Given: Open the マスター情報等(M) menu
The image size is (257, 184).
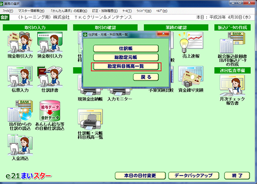Looking at the screenshot, I should 31,11.
